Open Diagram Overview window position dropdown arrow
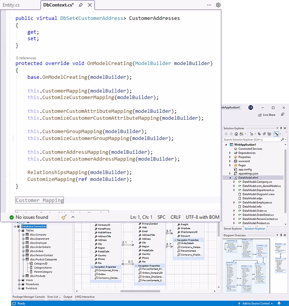Screen dimensions: 289x306 tap(277, 235)
